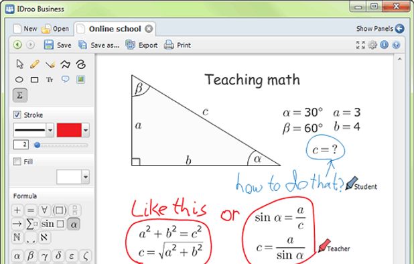Choose the straight line pen tool

pos(50,64)
